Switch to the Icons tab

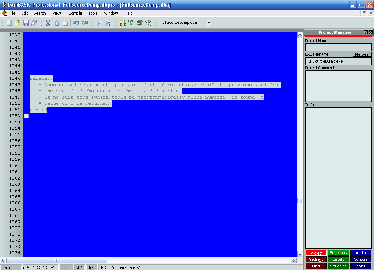[x=360, y=266]
